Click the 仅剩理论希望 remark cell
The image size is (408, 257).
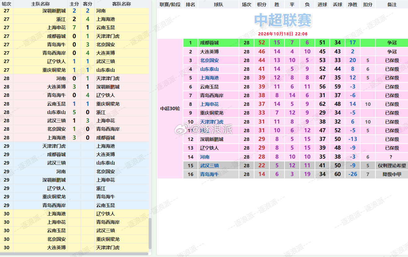[392, 166]
